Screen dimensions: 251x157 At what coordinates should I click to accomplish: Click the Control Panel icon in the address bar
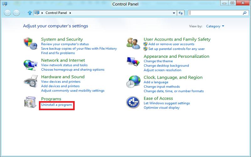(37, 13)
